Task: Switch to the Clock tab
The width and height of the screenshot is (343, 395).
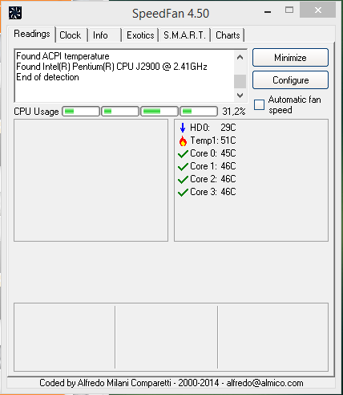Action: click(x=71, y=35)
